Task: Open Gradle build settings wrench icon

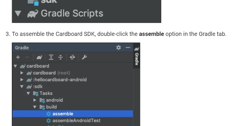Action: coord(84,57)
